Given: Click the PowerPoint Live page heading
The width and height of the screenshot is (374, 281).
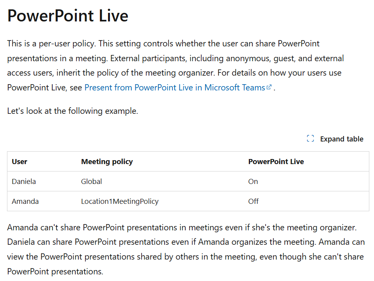Looking at the screenshot, I should click(x=68, y=16).
